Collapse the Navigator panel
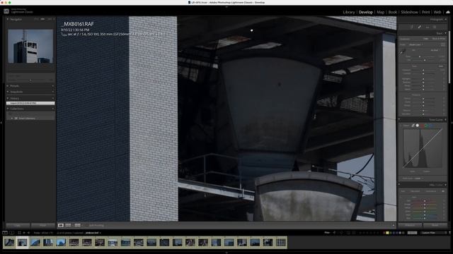Viewport: 453px width, 254px height. tap(8, 19)
